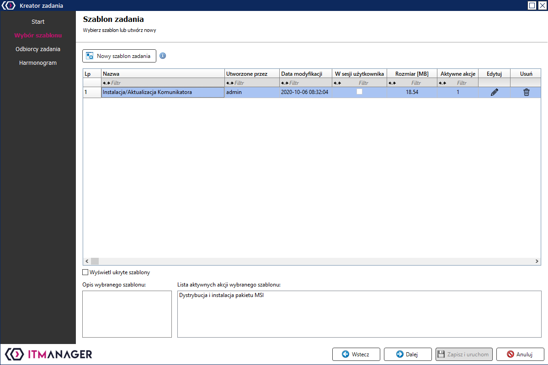Screen dimensions: 548x365
Task: Sort by Data modyfikacji column header
Action: tap(306, 73)
